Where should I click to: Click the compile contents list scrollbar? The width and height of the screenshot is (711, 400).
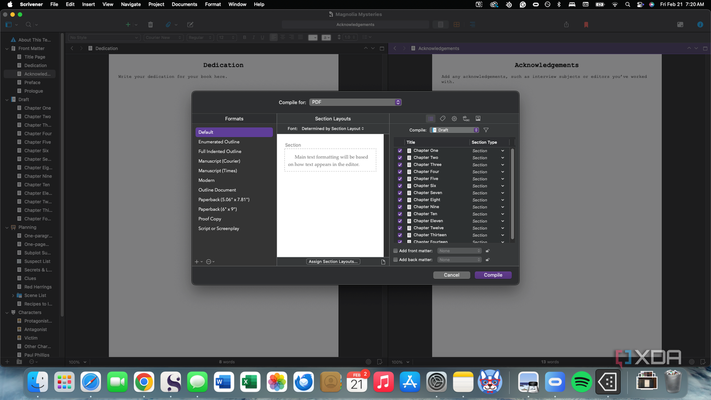pos(512,194)
